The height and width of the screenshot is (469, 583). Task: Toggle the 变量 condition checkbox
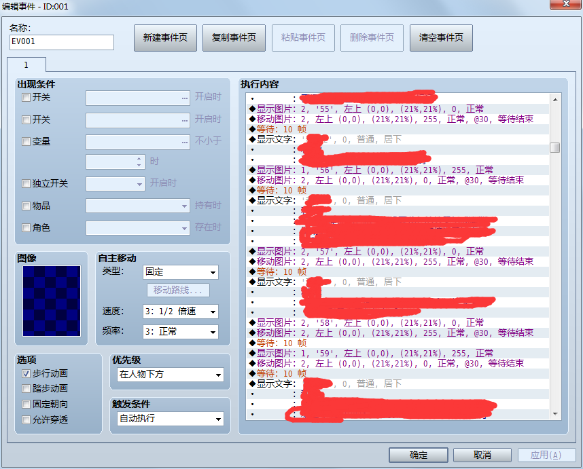pos(26,141)
